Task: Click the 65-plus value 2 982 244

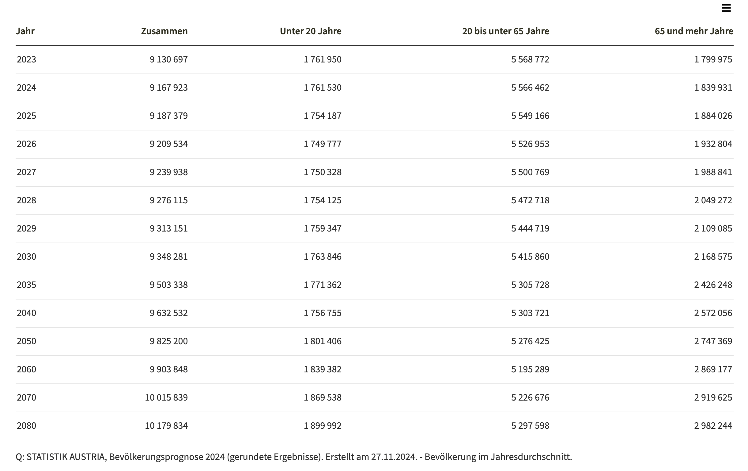Action: point(713,425)
